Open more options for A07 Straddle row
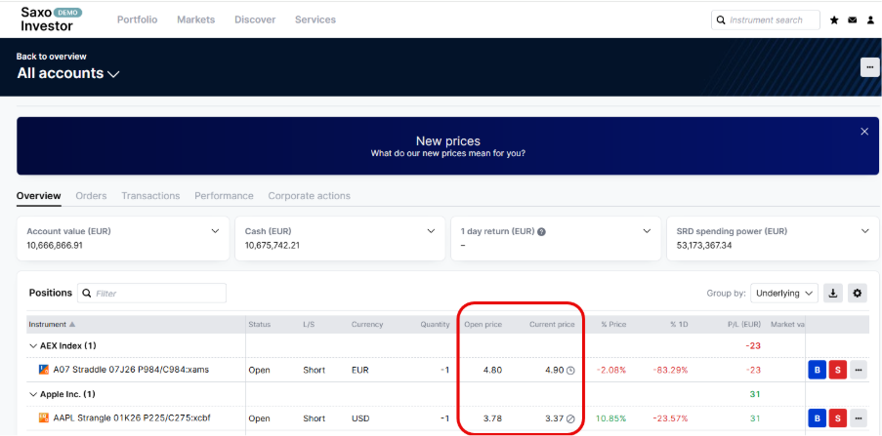The height and width of the screenshot is (436, 882). tap(859, 370)
